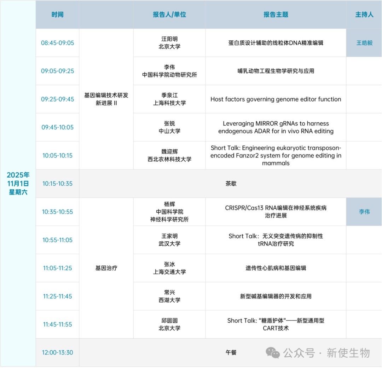The height and width of the screenshot is (368, 382).
Task: Click the 茶歇 break row label
Action: point(231,184)
